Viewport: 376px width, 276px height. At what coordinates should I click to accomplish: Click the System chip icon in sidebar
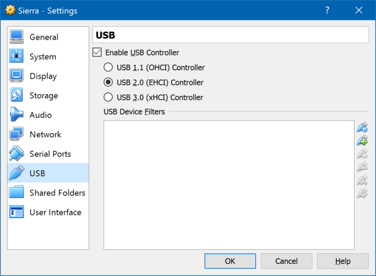pyautogui.click(x=17, y=57)
